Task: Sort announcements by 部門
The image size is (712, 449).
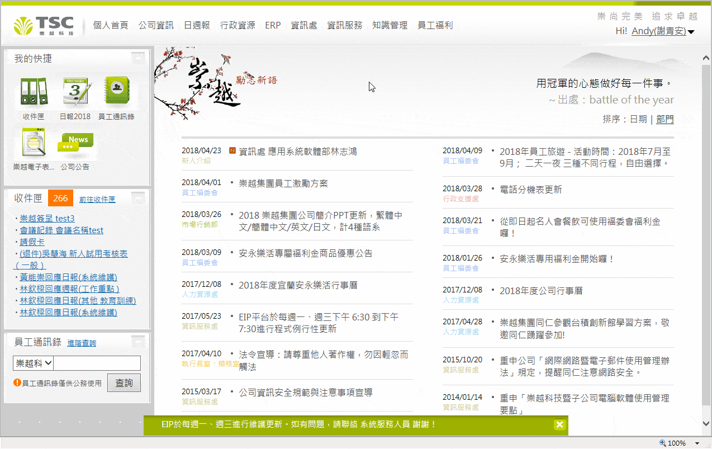Action: (664, 119)
